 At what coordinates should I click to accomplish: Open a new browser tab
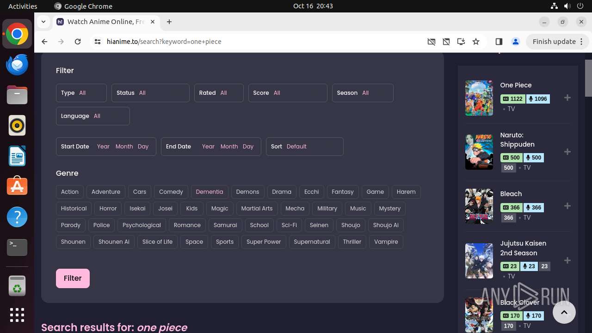(169, 22)
